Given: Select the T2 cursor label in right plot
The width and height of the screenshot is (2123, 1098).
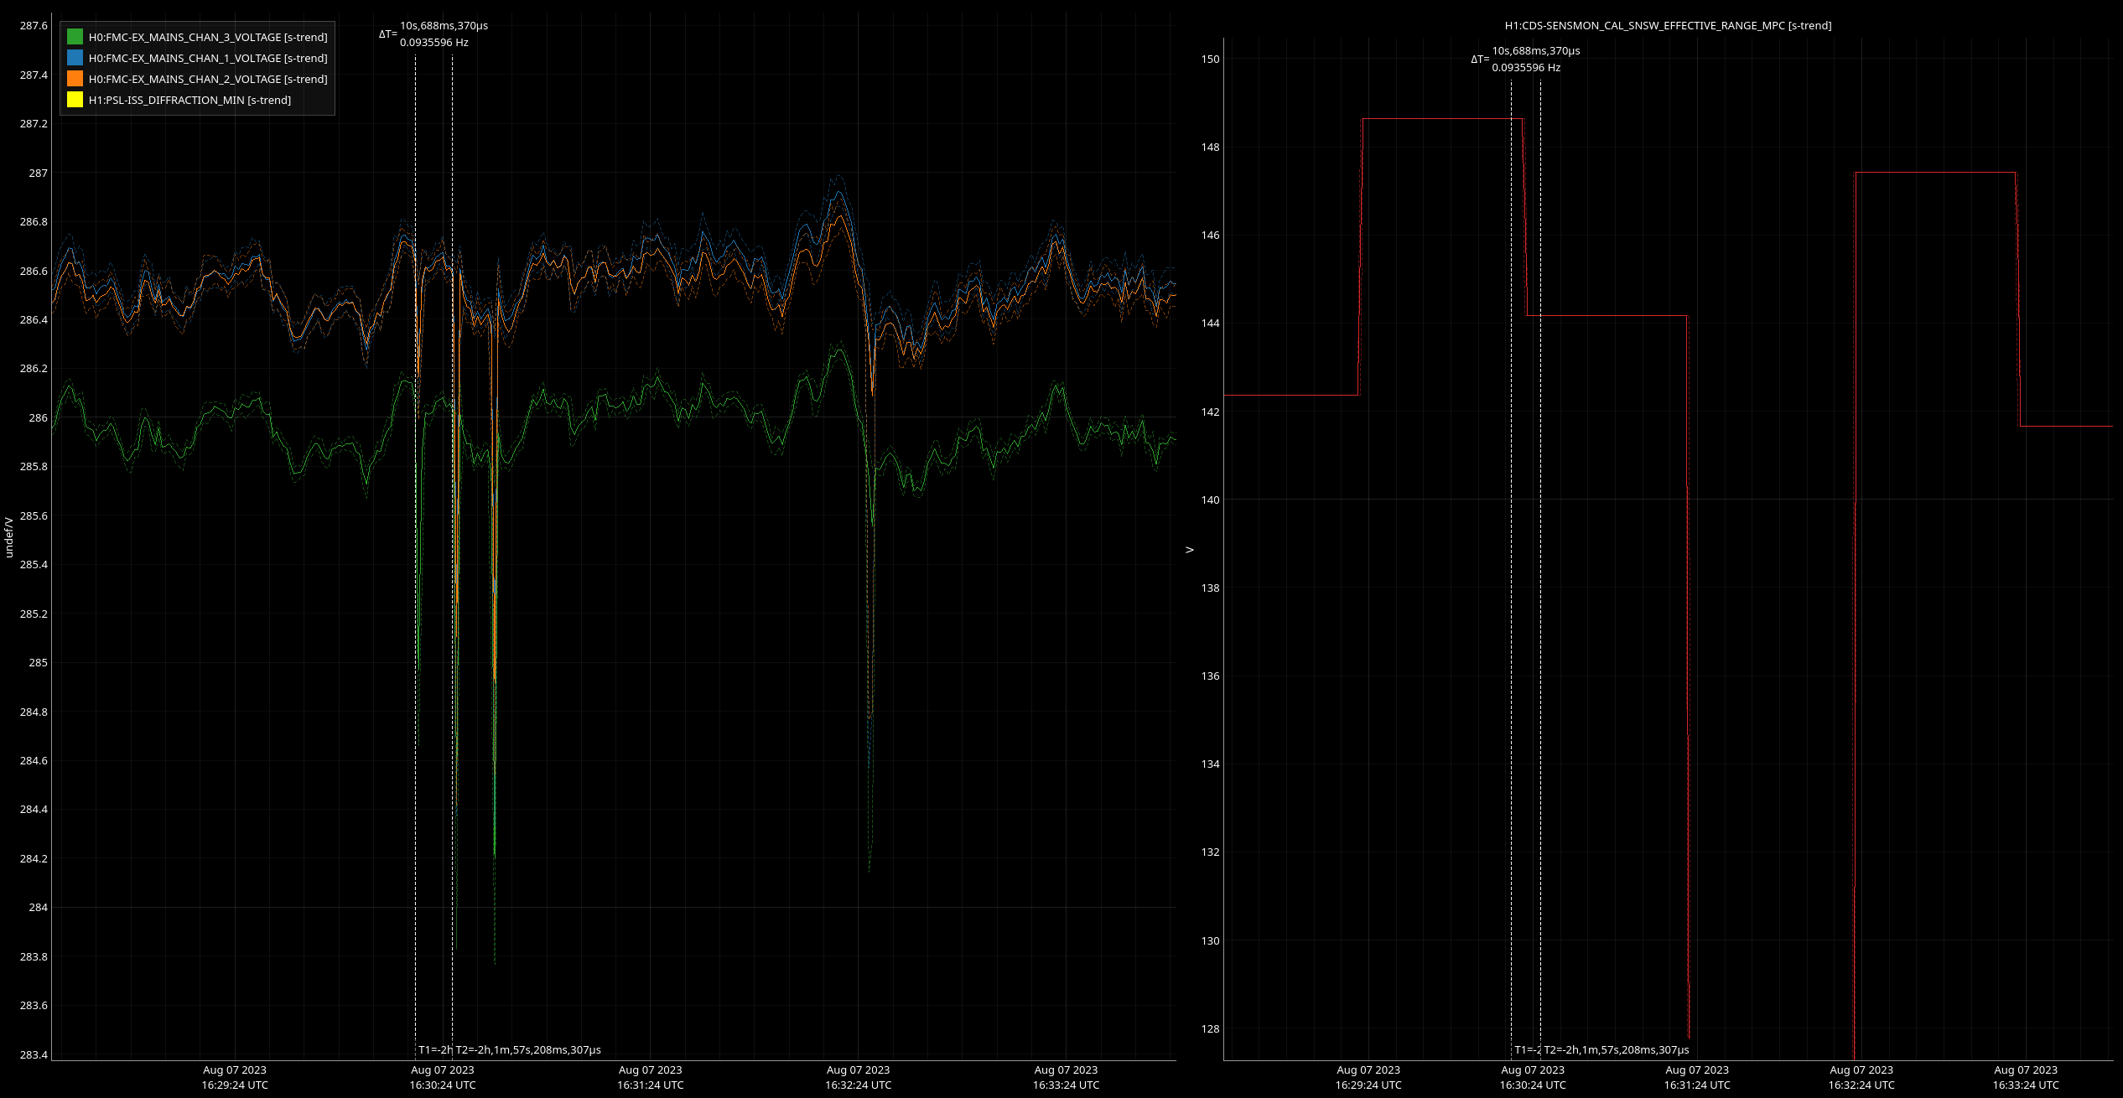Looking at the screenshot, I should coord(1616,1049).
